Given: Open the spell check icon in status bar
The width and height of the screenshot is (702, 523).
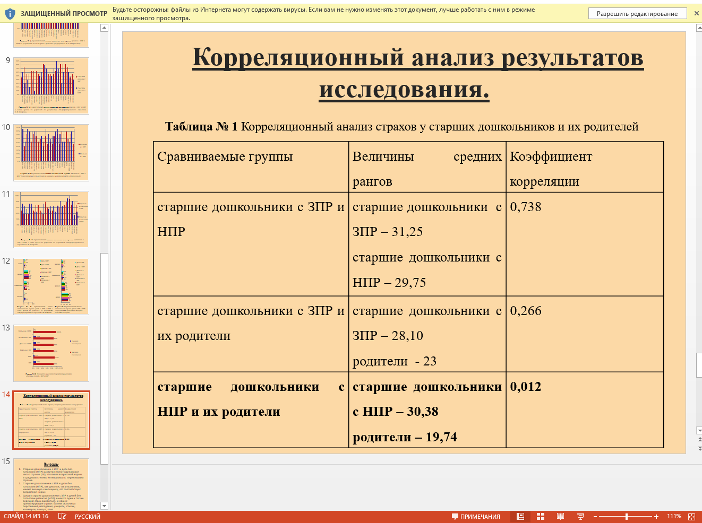Looking at the screenshot, I should click(x=62, y=517).
